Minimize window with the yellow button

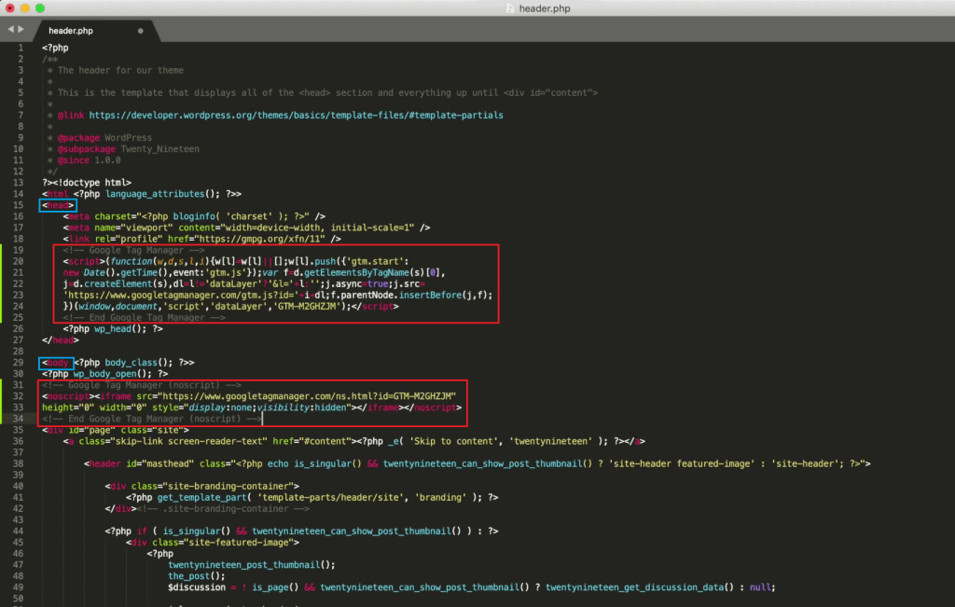coord(25,8)
